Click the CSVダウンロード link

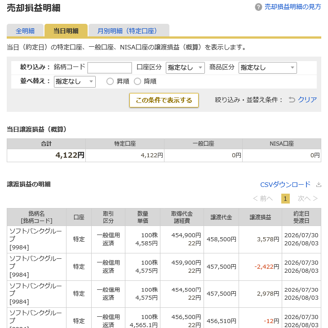(285, 185)
